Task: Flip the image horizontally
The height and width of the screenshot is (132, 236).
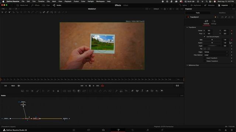Action: click(205, 49)
